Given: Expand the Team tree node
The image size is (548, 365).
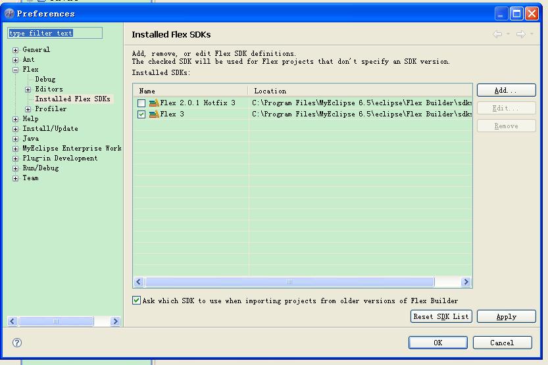Looking at the screenshot, I should pos(15,178).
